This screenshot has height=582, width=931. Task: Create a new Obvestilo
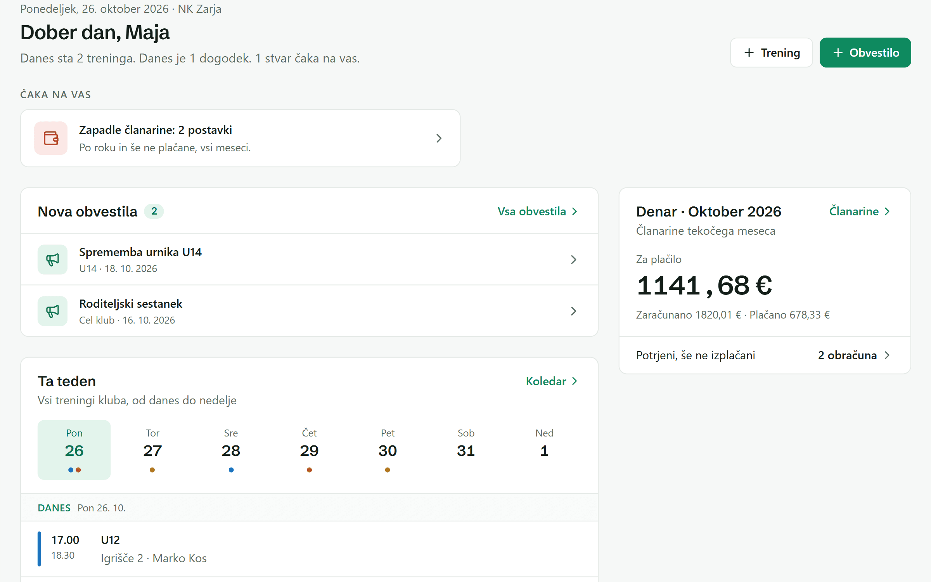[865, 52]
